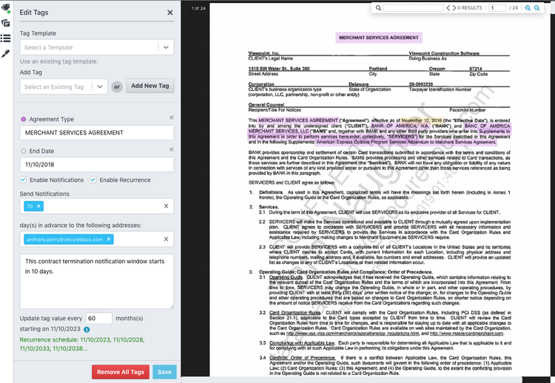Remove the anthony.perry@securedocs.com address chip
The height and width of the screenshot is (383, 555).
(x=109, y=240)
